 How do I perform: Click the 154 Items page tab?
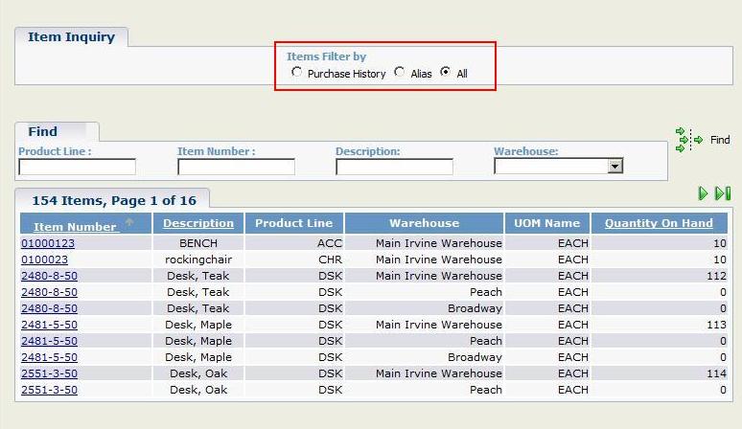point(113,200)
